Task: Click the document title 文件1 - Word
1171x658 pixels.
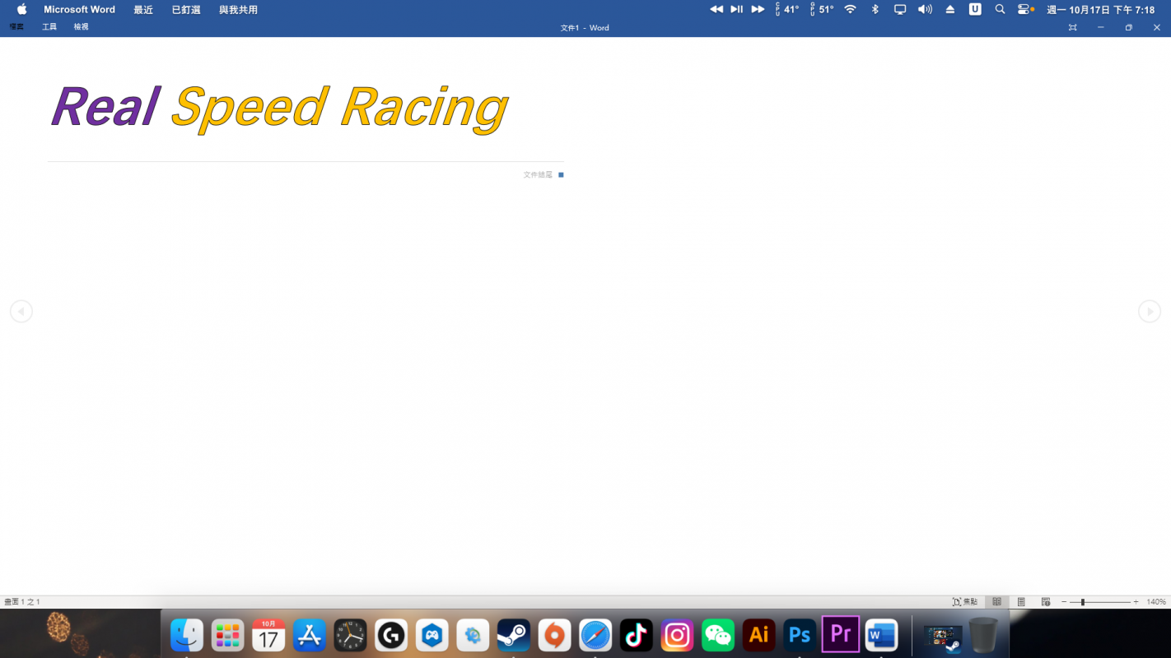Action: 585,28
